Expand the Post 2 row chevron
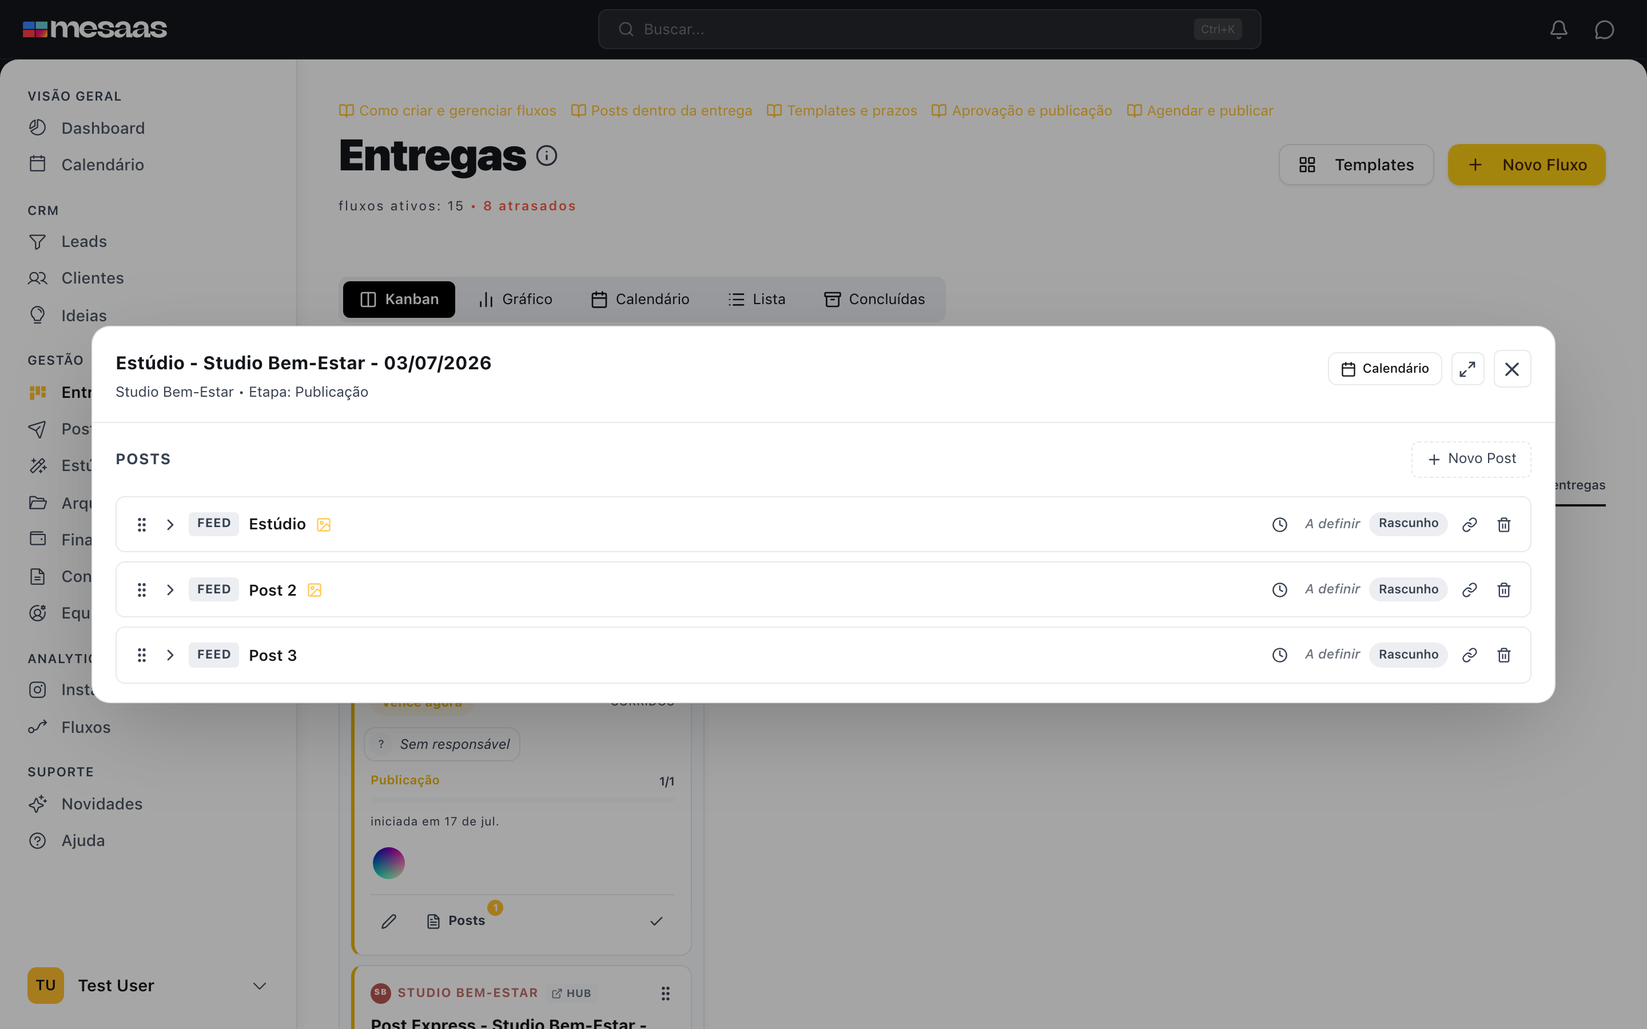The image size is (1647, 1029). (170, 589)
